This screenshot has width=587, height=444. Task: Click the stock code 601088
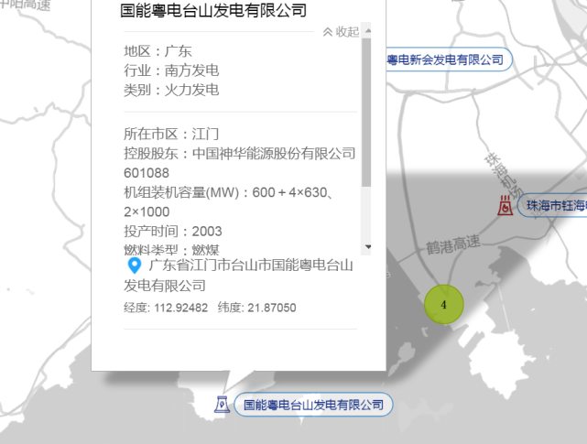[147, 173]
